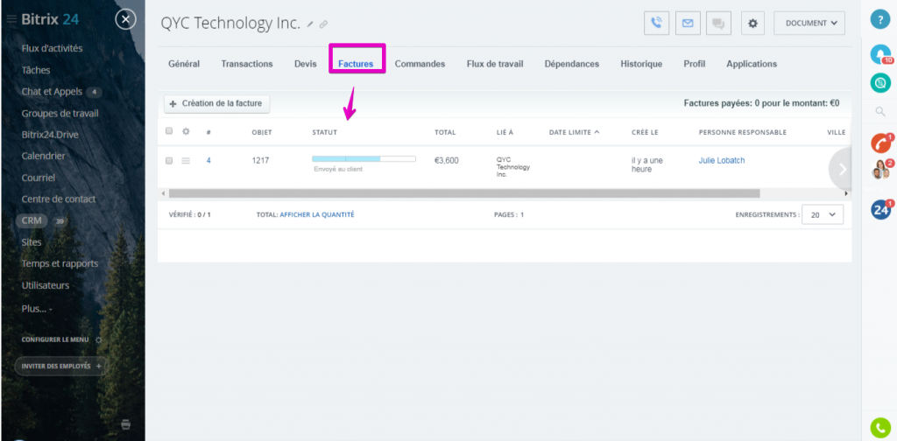Viewport: 897px width, 441px height.
Task: Open the gear settings button near DOCUMENT
Action: pos(752,24)
